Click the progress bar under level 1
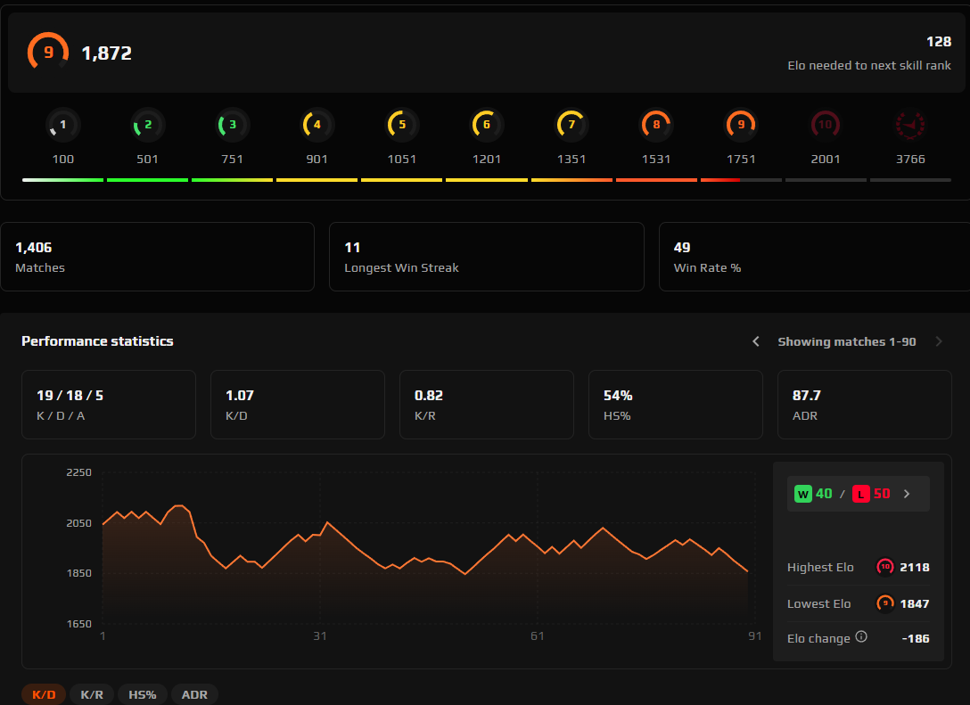 [x=63, y=180]
